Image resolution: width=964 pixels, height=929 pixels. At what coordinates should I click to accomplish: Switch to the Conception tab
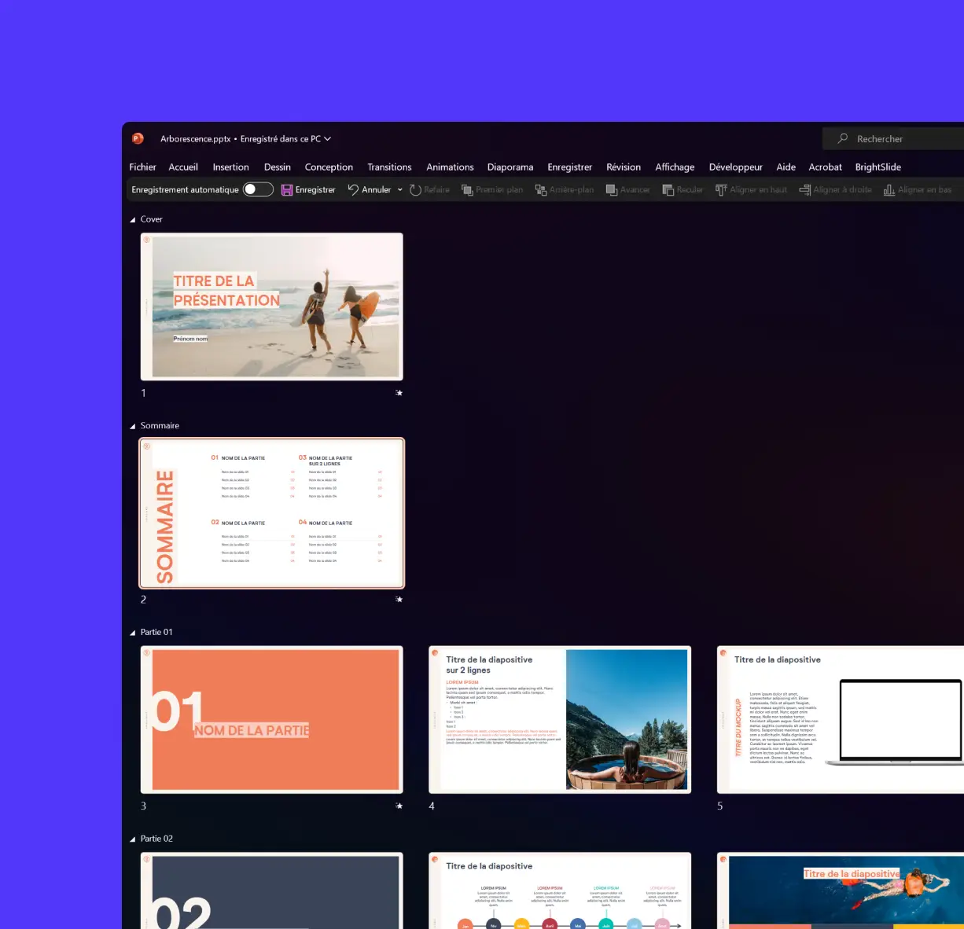click(x=329, y=167)
